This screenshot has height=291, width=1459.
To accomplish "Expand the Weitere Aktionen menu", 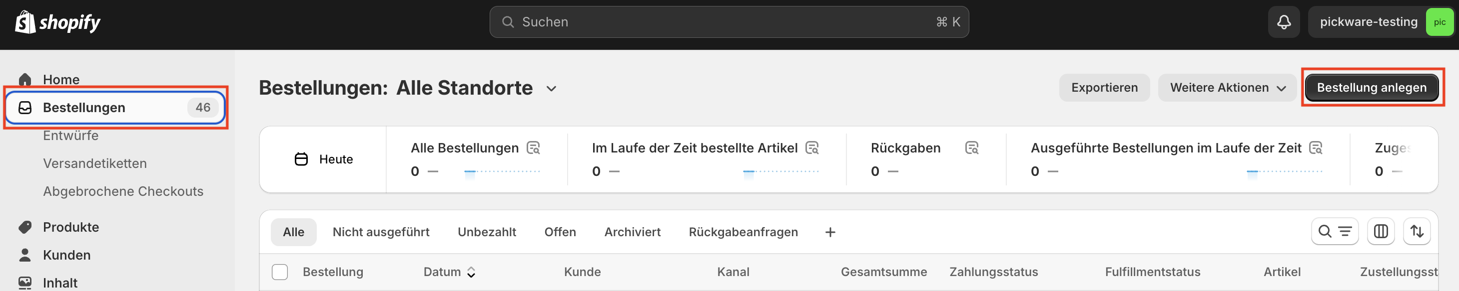I will coord(1227,87).
